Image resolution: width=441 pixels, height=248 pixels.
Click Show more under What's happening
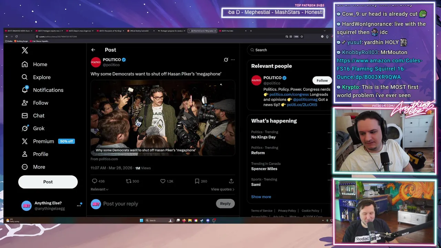(x=261, y=197)
